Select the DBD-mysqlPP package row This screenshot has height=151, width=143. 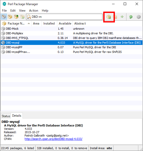(x=71, y=47)
